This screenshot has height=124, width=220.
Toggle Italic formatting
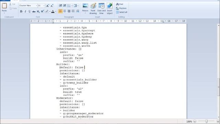[25, 11]
